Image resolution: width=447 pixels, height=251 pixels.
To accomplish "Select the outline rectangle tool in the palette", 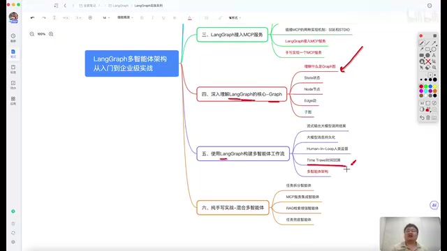I will pos(427,50).
